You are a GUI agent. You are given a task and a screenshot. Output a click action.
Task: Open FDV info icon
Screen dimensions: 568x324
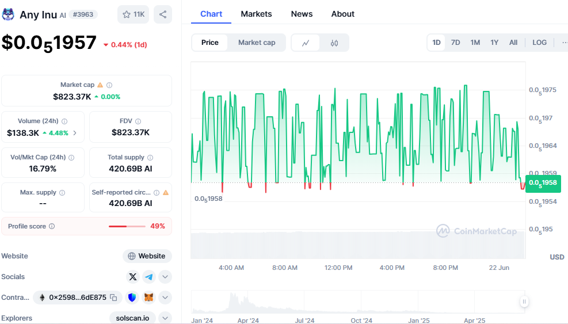[x=138, y=121]
